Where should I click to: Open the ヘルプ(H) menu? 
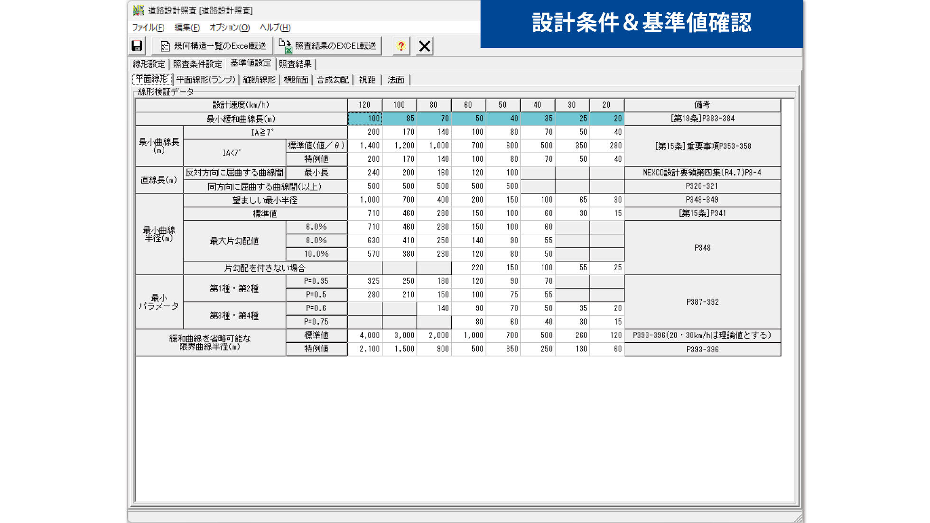[275, 28]
